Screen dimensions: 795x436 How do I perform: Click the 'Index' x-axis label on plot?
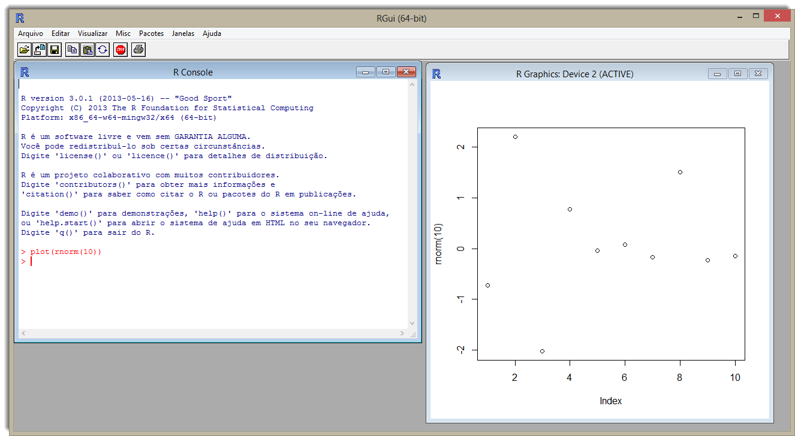(x=611, y=401)
